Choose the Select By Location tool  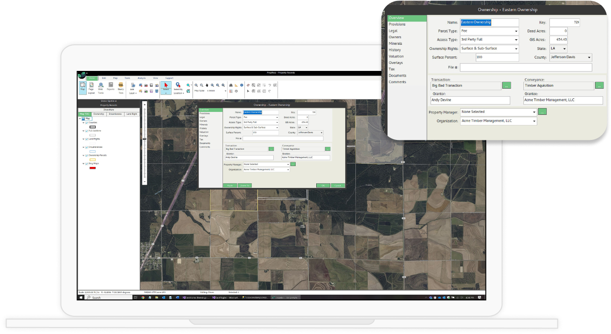click(x=178, y=88)
